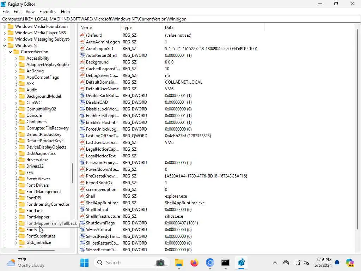Show hidden system tray icons
The width and height of the screenshot is (361, 271).
[x=275, y=263]
